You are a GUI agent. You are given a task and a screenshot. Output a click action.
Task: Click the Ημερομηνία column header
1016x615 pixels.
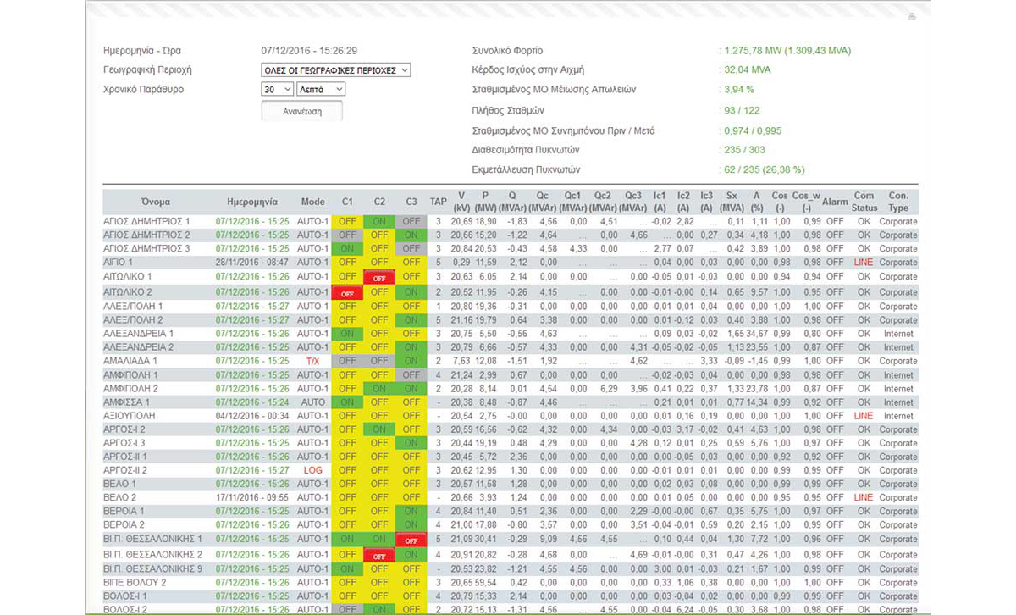252,202
